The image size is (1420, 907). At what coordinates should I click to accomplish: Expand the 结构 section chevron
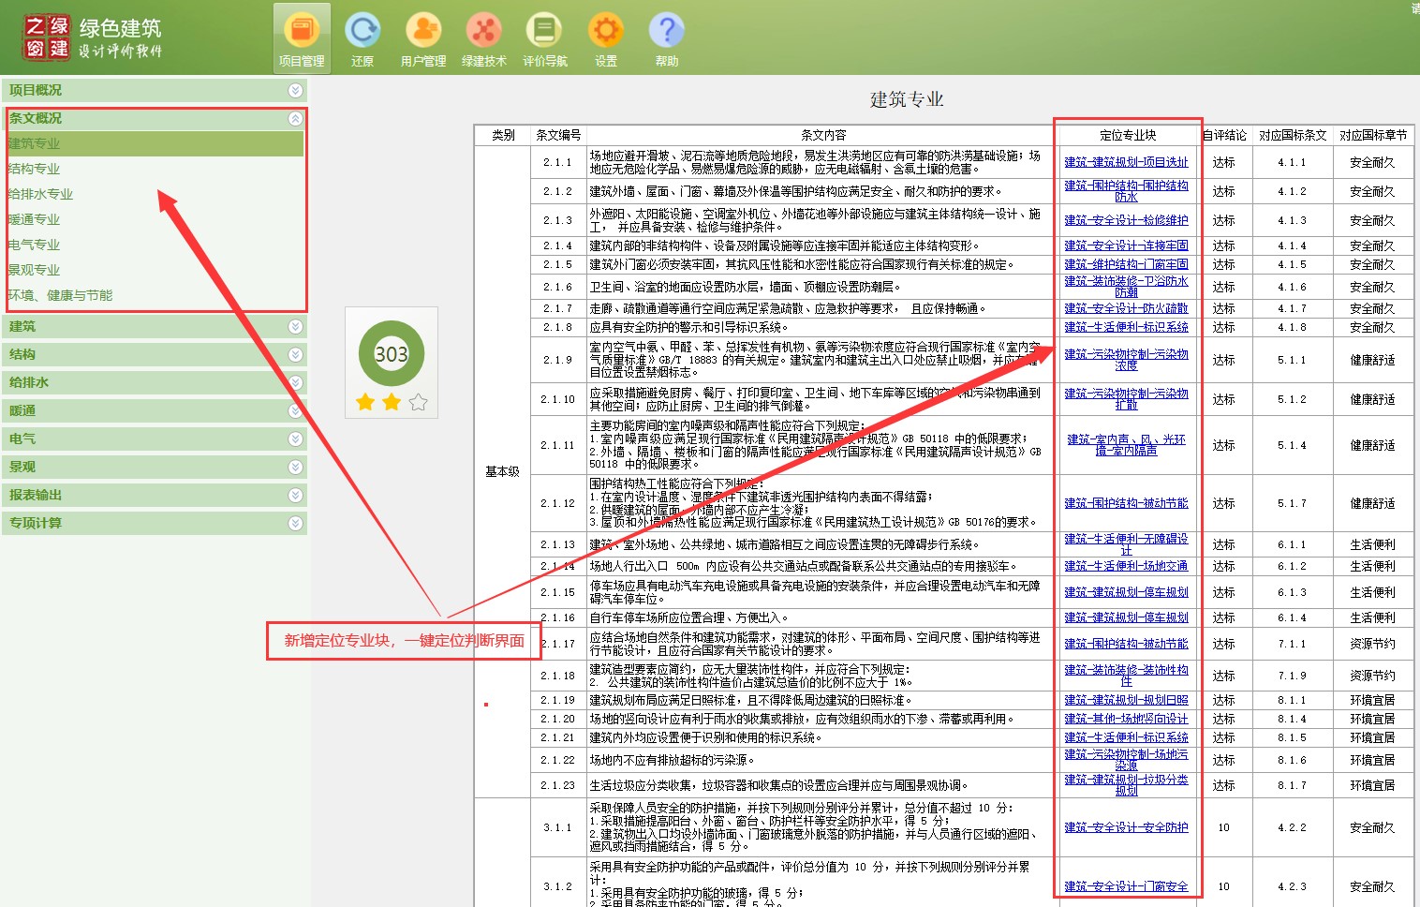coord(295,354)
